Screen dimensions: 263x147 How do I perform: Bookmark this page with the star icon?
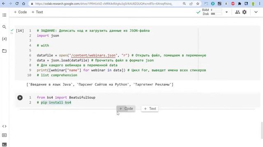pyautogui.click(x=198, y=4)
